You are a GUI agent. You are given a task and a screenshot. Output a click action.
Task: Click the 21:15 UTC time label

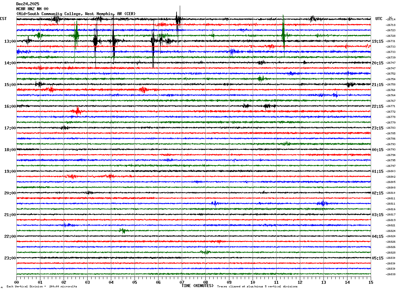pyautogui.click(x=378, y=85)
